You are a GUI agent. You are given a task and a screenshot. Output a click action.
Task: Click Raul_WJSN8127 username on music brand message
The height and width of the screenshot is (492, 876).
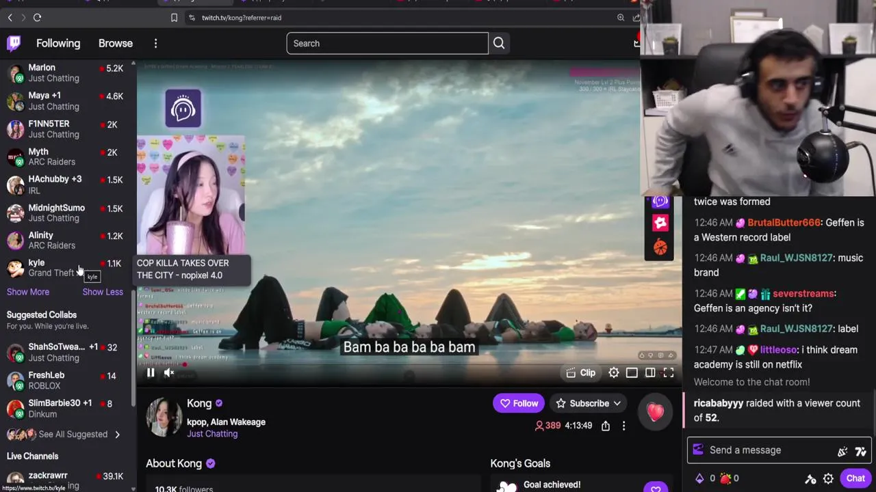pos(797,258)
